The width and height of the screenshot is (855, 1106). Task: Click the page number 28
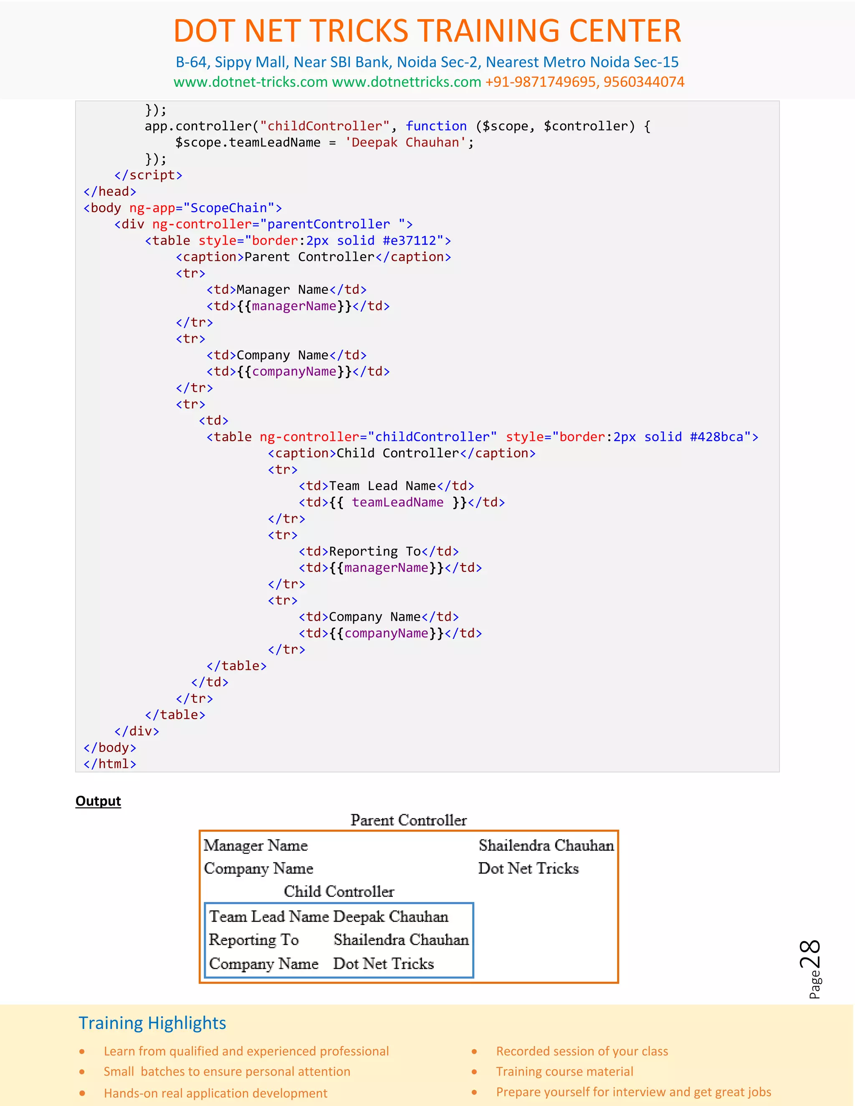[x=810, y=954]
